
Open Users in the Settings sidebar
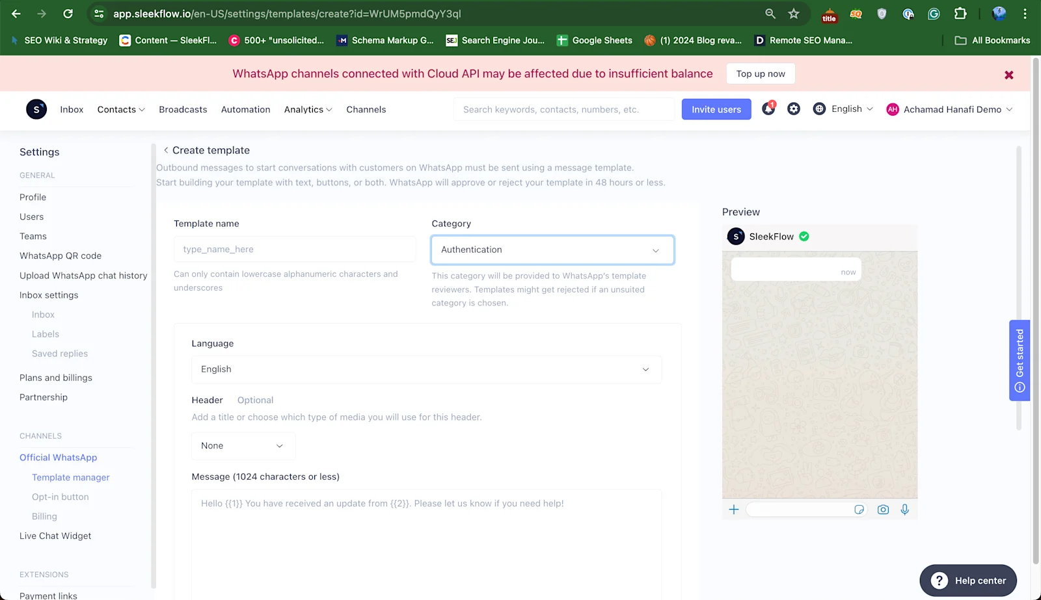click(x=31, y=216)
